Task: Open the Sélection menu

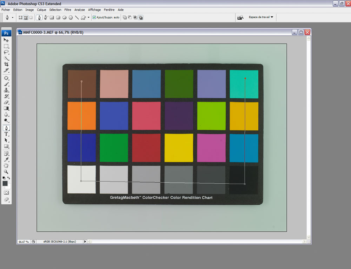Action: [55, 10]
